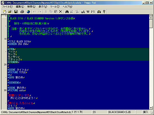Click the New file toolbar icon
154x115 pixels.
coord(4,12)
